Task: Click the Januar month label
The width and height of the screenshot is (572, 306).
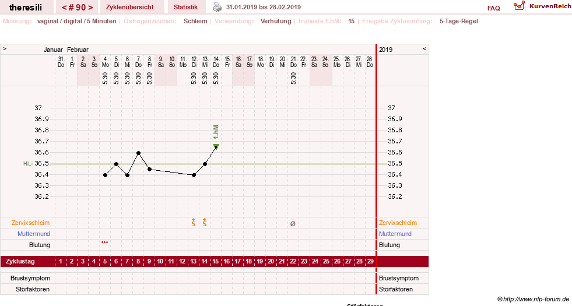Action: (x=53, y=50)
